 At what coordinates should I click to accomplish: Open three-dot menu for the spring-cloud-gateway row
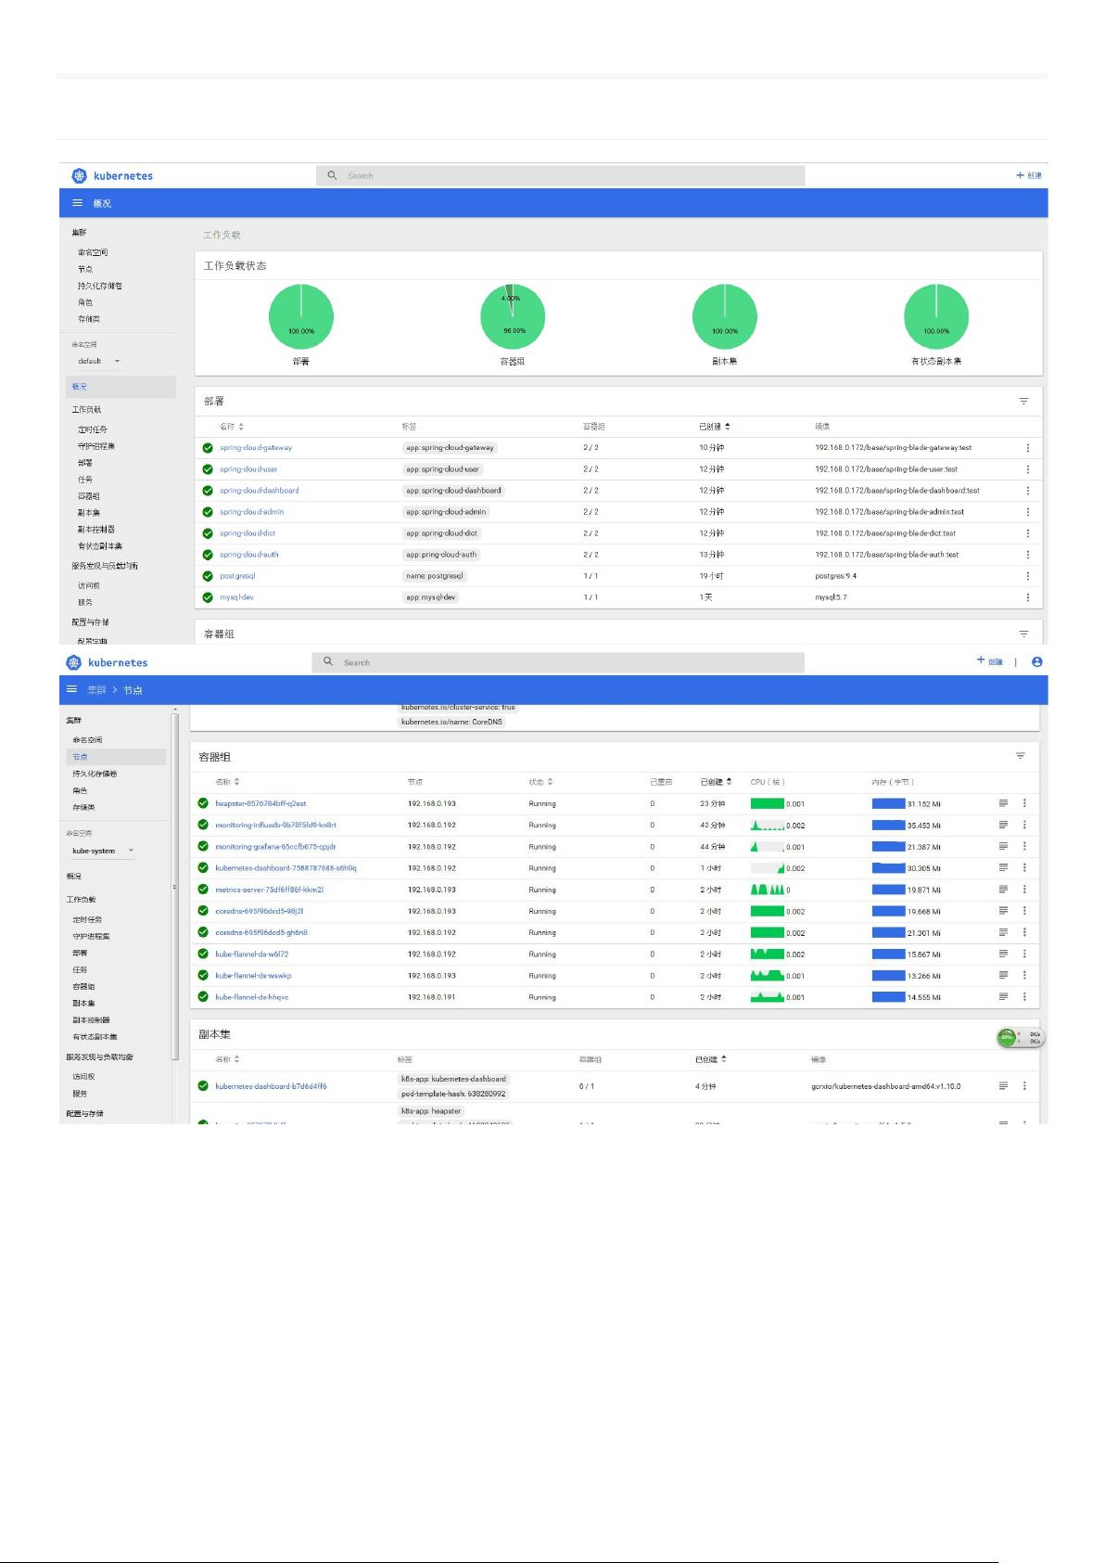pos(1027,448)
